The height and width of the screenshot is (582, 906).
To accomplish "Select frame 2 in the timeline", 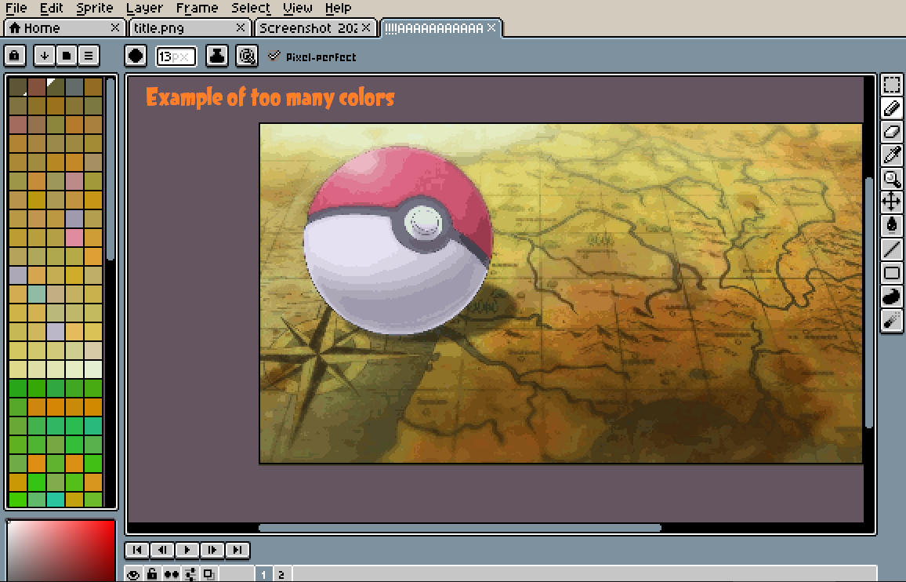I will pyautogui.click(x=281, y=574).
